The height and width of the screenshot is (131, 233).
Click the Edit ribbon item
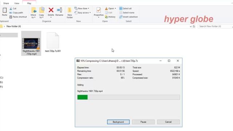click(x=108, y=13)
